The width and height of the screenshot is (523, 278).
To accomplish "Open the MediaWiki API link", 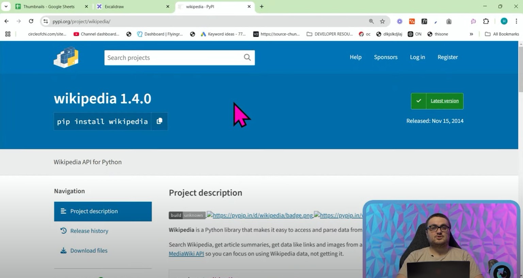I will pyautogui.click(x=186, y=254).
